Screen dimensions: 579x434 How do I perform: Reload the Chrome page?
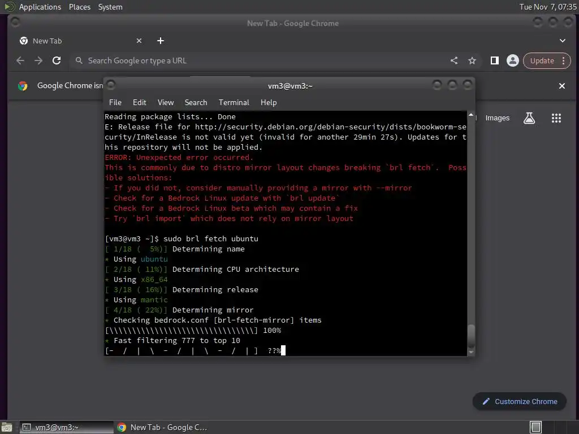[x=57, y=60]
